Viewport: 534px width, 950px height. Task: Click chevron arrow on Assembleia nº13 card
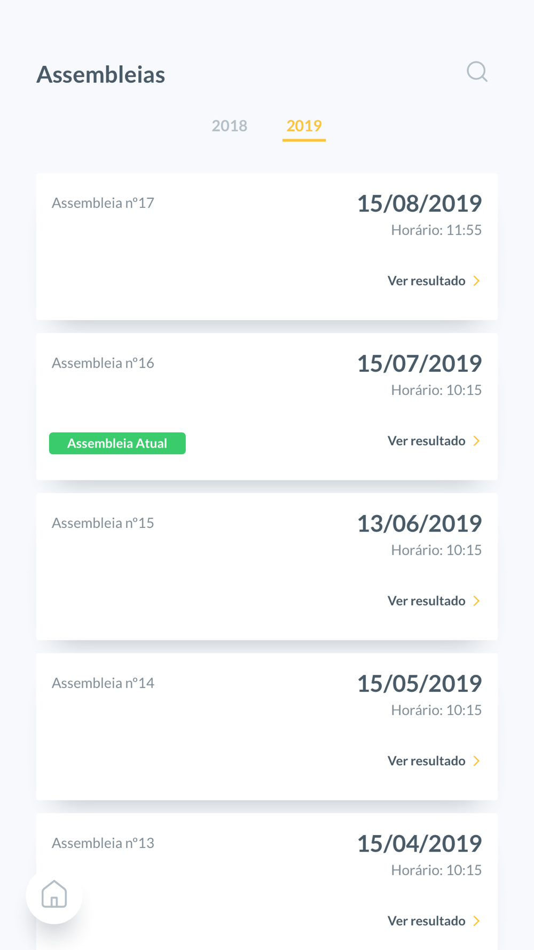tap(477, 921)
